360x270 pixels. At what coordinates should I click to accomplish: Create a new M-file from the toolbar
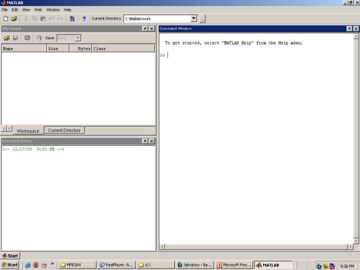(6, 18)
